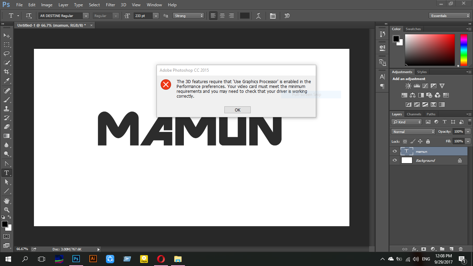Viewport: 473px width, 266px height.
Task: Swap foreground and background colors
Action: point(9,217)
